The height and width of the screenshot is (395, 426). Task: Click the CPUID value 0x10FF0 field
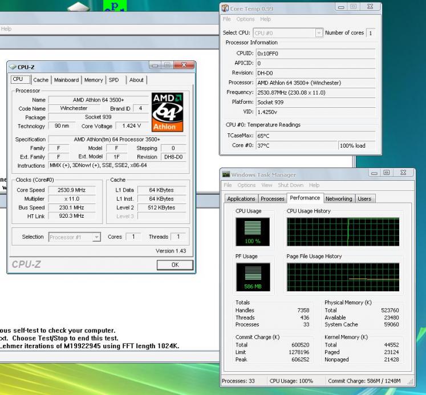[316, 54]
